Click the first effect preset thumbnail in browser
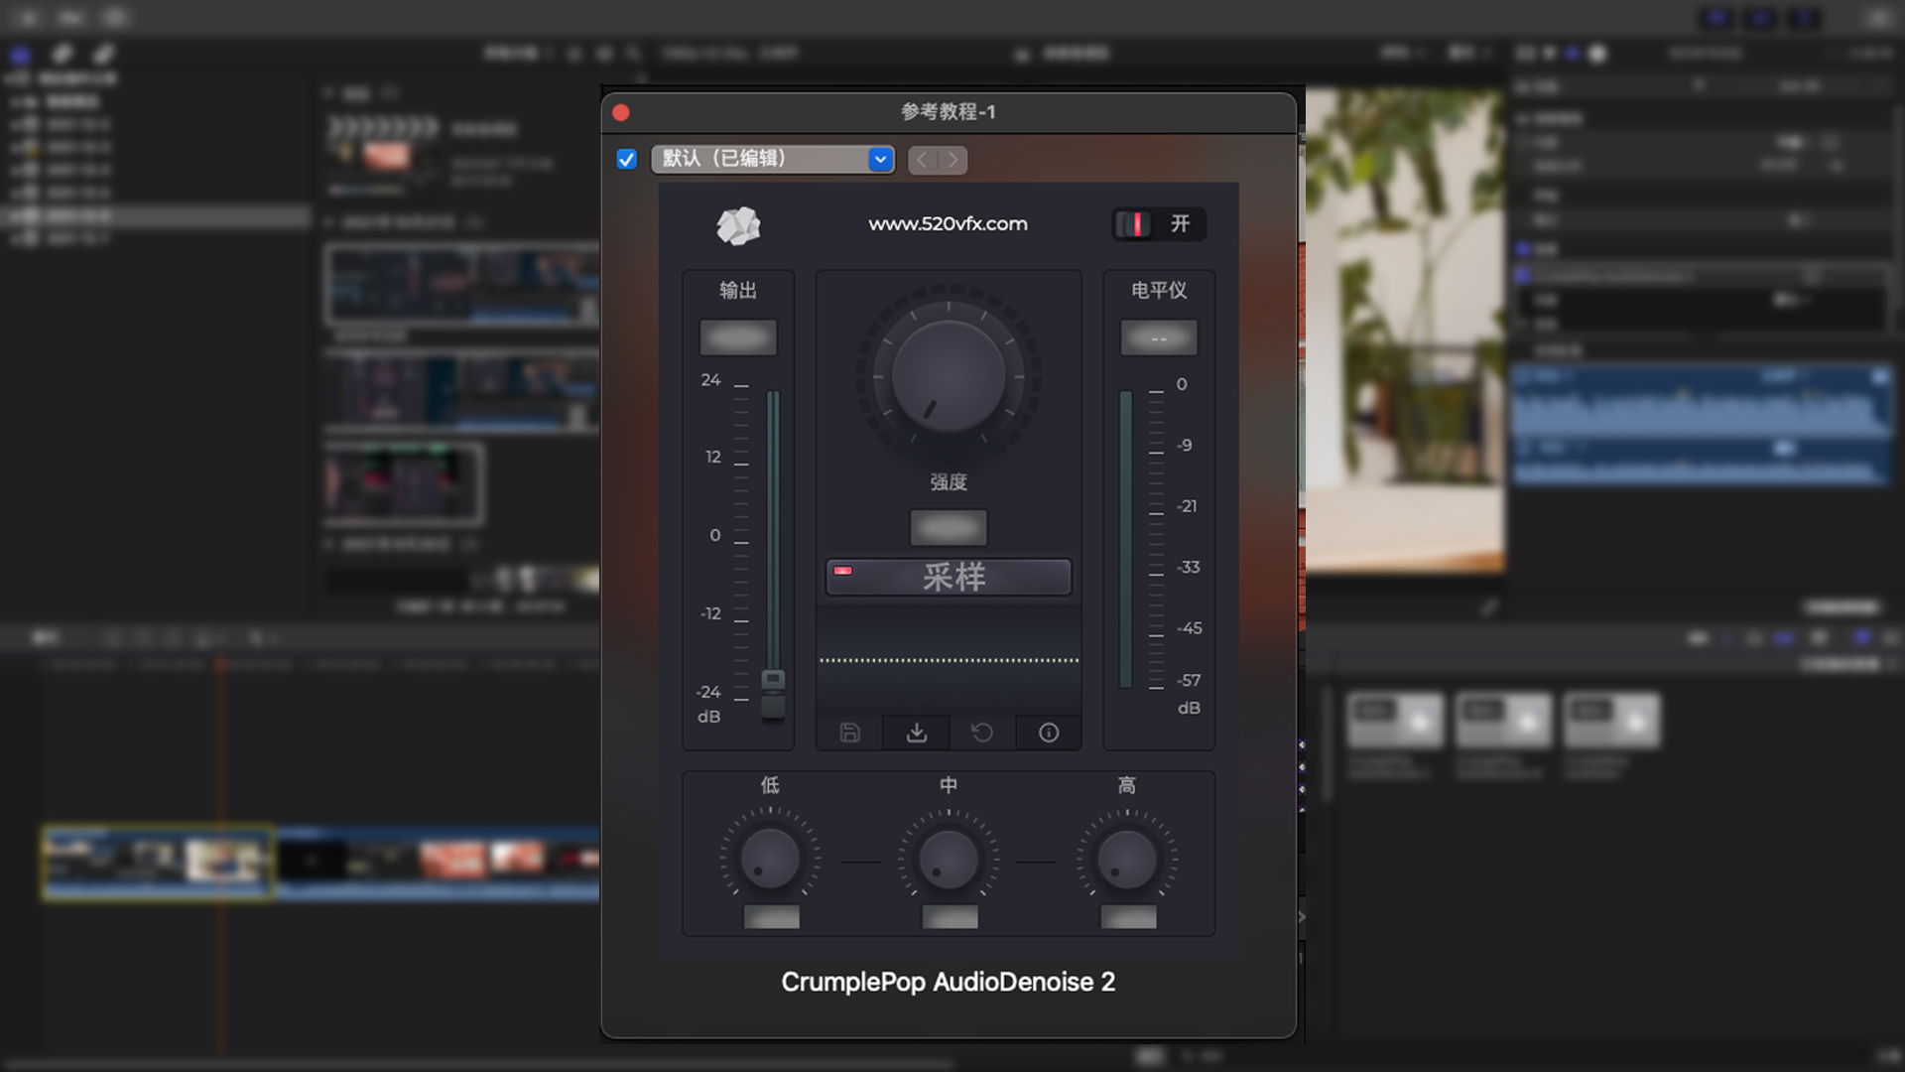Viewport: 1905px width, 1072px height. pos(1394,720)
